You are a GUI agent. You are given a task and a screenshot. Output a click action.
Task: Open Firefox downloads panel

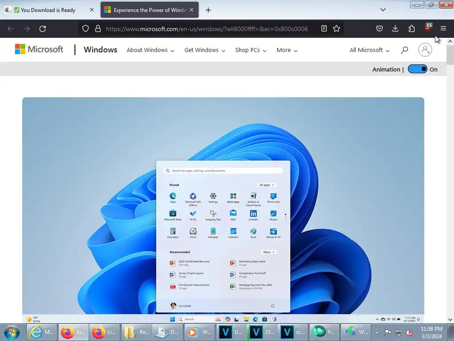tap(395, 28)
